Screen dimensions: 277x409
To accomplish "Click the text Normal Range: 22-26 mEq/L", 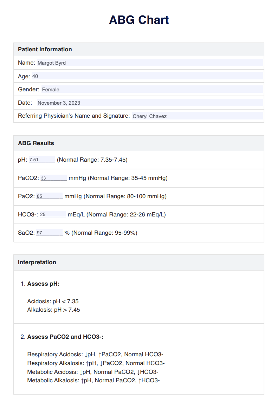I will (126, 214).
